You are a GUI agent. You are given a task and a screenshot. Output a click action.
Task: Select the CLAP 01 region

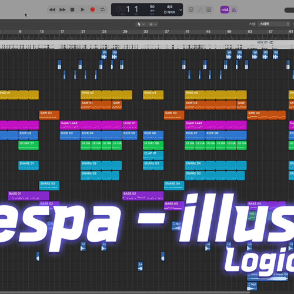[x=153, y=155]
